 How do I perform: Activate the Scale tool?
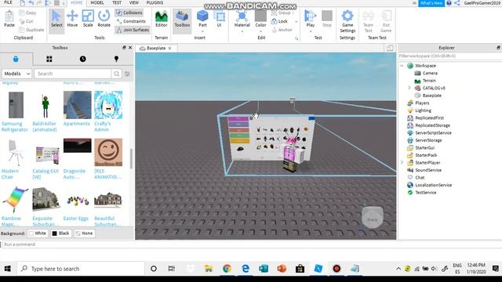point(88,19)
